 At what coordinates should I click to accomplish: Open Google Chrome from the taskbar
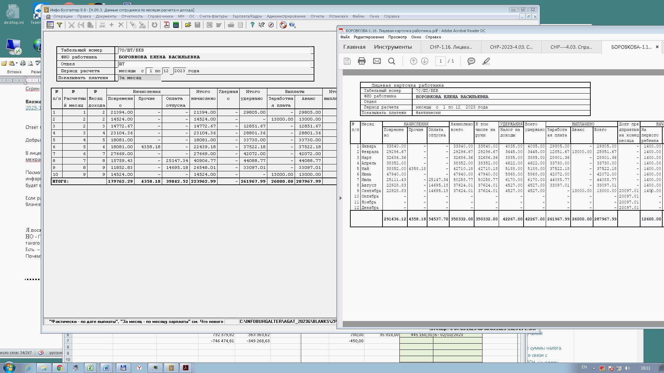pos(59,368)
